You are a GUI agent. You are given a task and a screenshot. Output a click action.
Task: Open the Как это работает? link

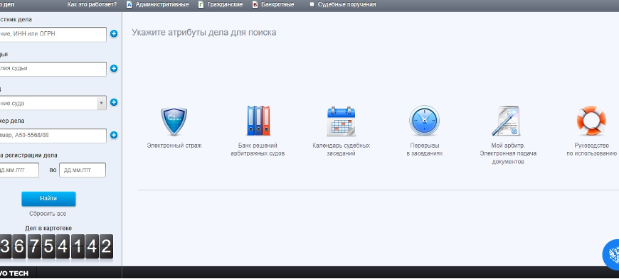coord(92,5)
